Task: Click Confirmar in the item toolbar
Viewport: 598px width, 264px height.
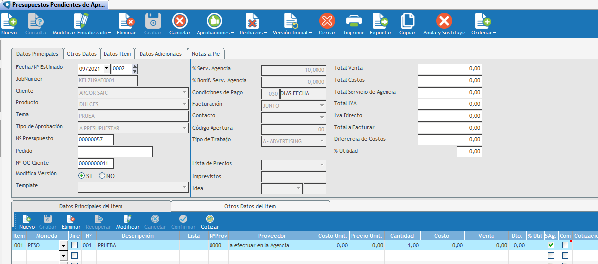Action: point(183,222)
